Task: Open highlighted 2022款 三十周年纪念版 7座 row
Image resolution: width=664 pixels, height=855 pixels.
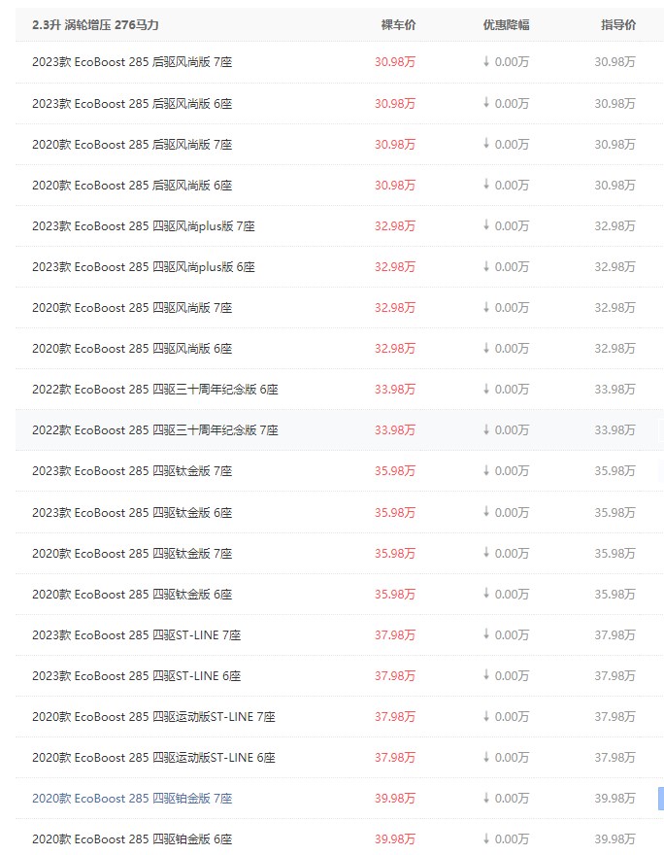Action: click(340, 430)
